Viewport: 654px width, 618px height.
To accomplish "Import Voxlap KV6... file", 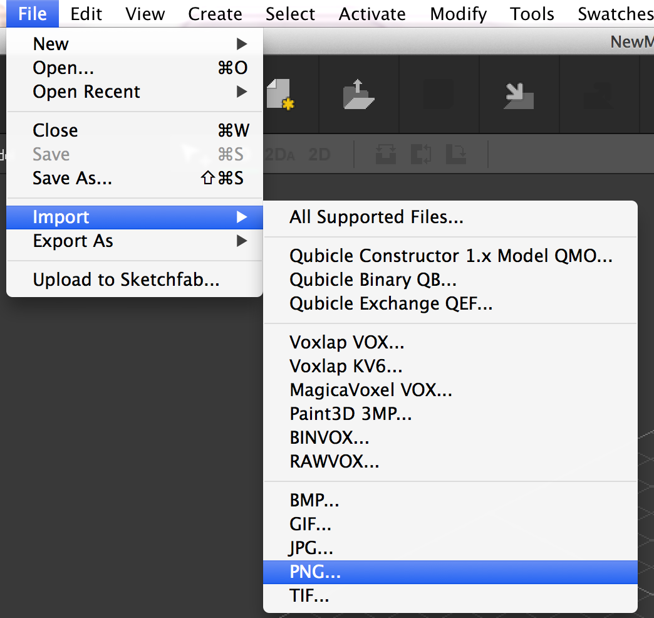I will pyautogui.click(x=450, y=366).
